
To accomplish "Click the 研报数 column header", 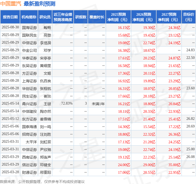I will tap(81, 17).
